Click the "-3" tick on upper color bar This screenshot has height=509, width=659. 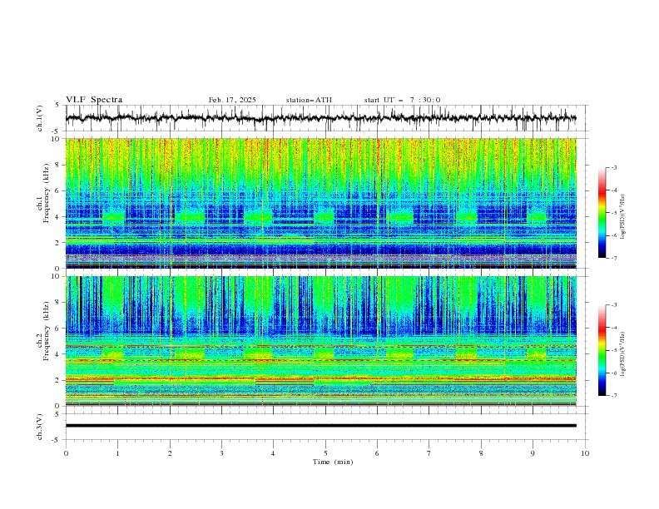click(x=613, y=167)
